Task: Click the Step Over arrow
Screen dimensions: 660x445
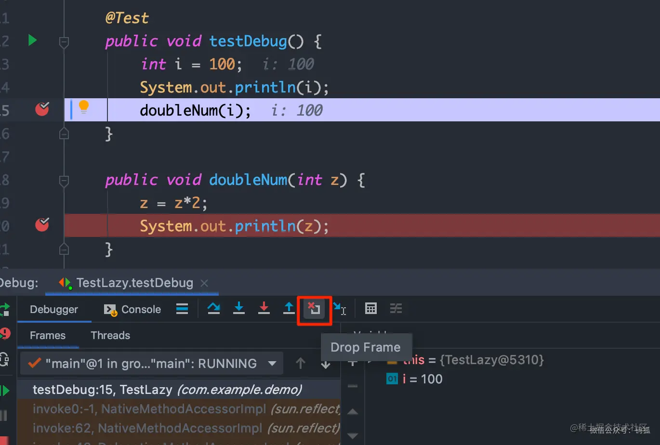Action: 214,308
